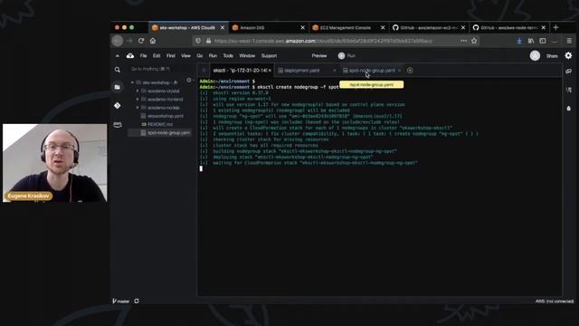Viewport: 579px width, 326px height.
Task: Close the Amazon EKS browser tab
Action: tap(303, 27)
